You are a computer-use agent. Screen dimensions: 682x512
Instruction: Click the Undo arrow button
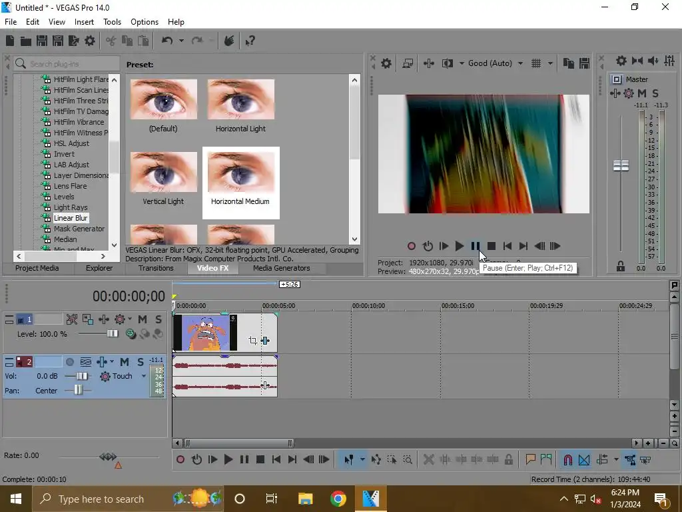point(167,41)
